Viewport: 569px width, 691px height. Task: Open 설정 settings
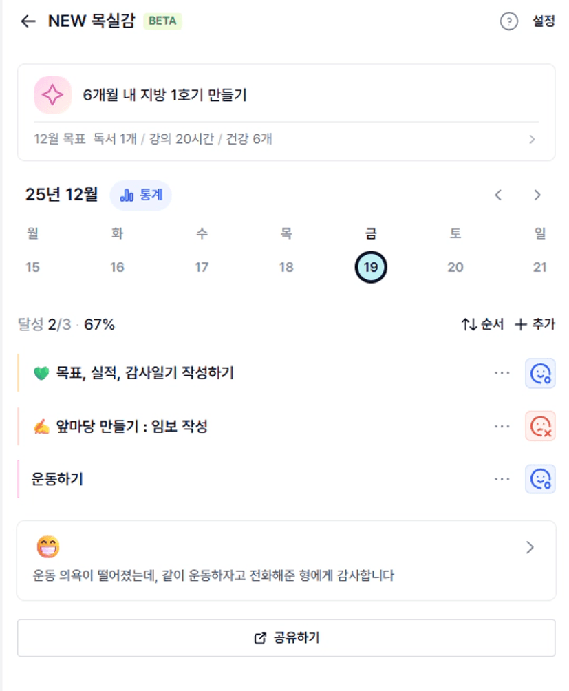pos(544,21)
